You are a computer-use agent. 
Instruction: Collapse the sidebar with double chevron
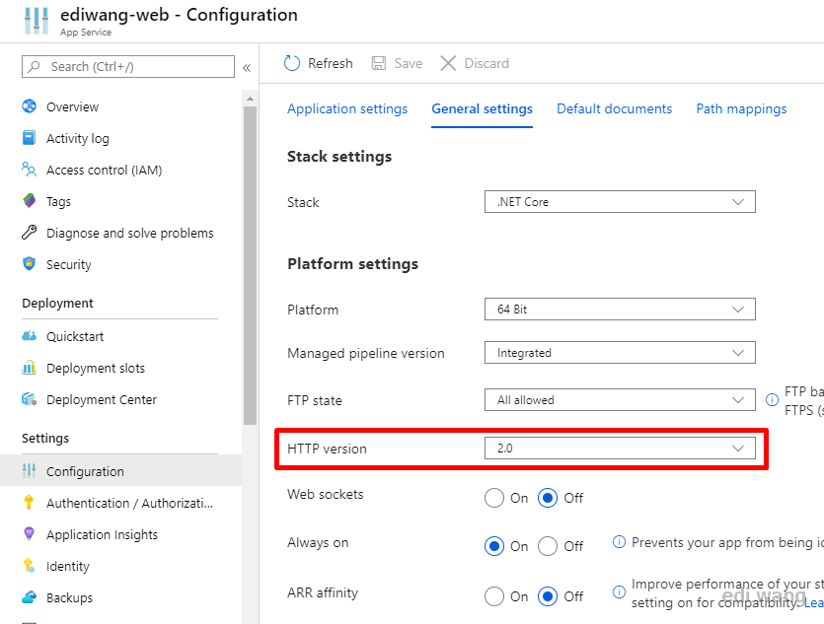point(247,68)
